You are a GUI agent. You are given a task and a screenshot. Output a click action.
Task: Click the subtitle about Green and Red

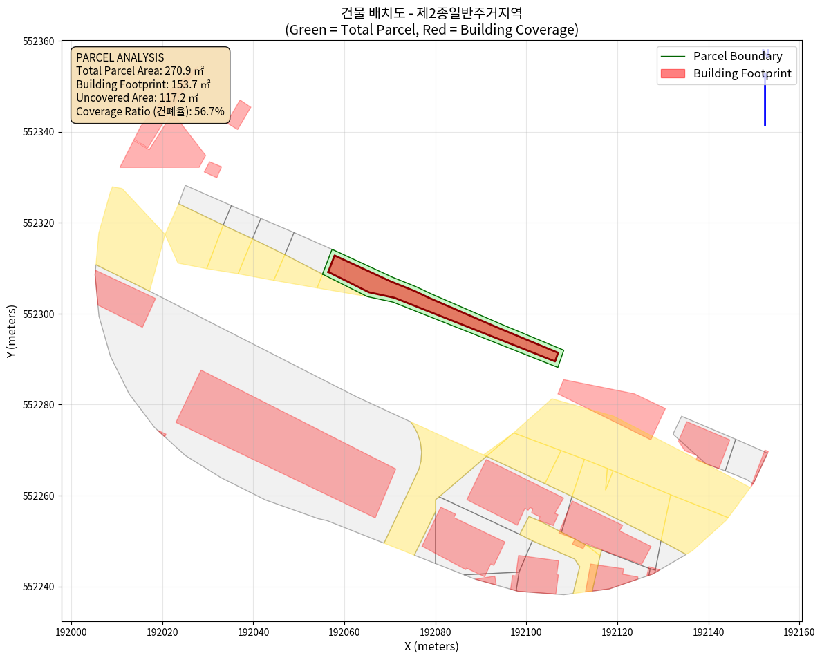(x=431, y=30)
